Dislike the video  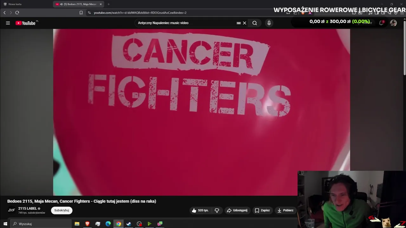click(217, 210)
